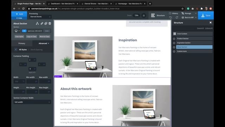Toggle the Structure panel from toolbar
Viewport: 225px width, 127px height.
[158, 16]
